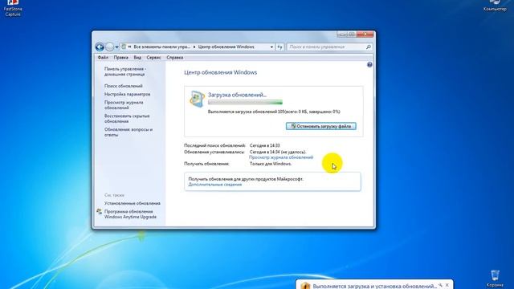Screen dimensions: 514x289
Task: Expand the address bar history dropdown
Action: (x=271, y=47)
